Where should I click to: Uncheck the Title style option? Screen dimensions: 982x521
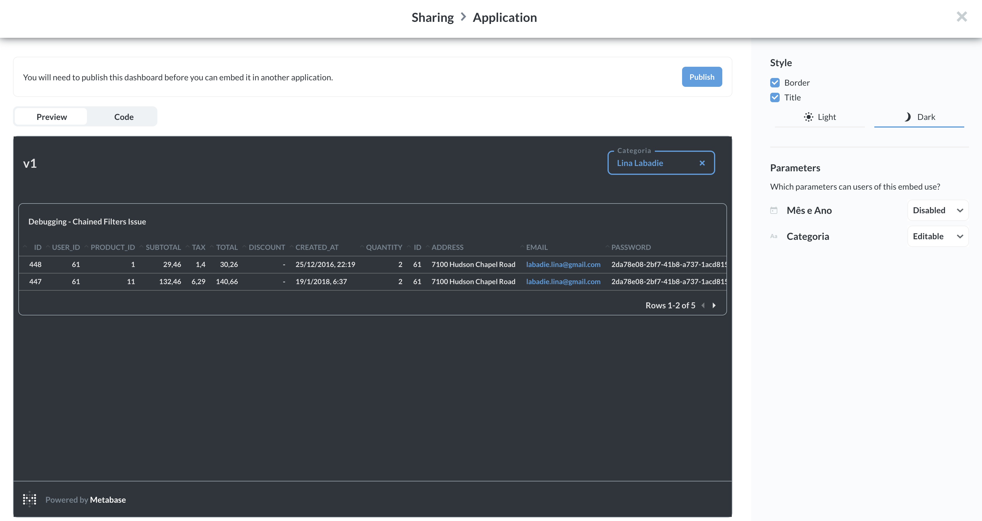click(x=775, y=97)
